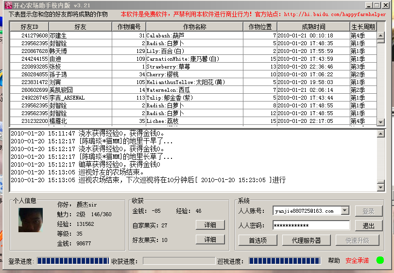Click the green status indicator light
This screenshot has width=394, height=273.
click(x=379, y=260)
